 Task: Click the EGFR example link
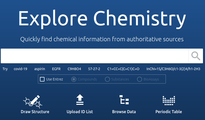(56, 69)
